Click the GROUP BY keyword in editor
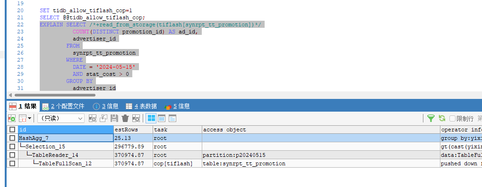Image resolution: width=482 pixels, height=187 pixels. (x=79, y=81)
